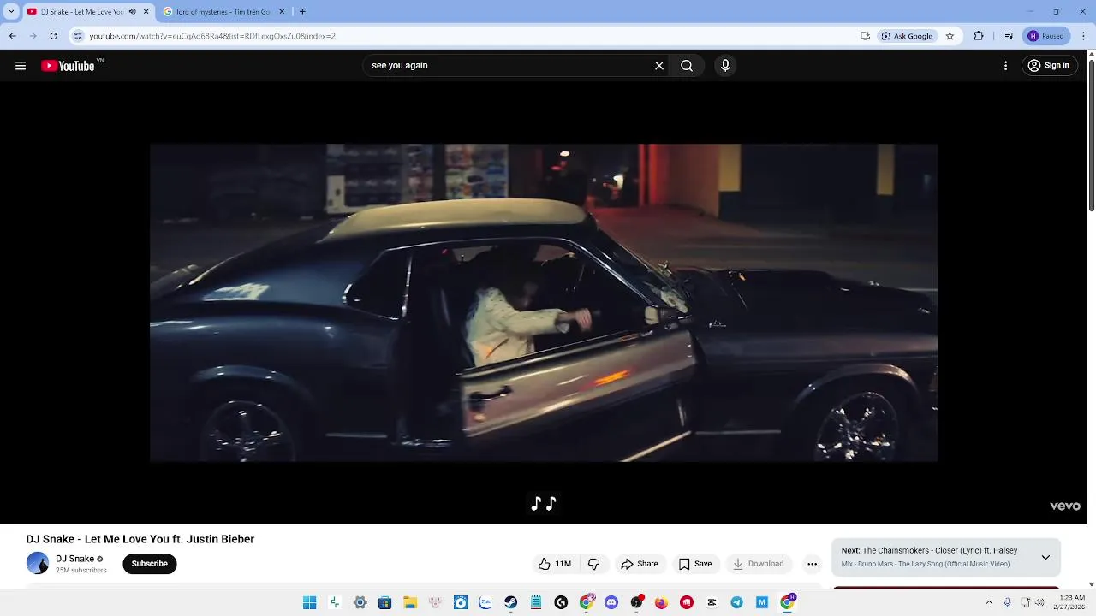1096x616 pixels.
Task: Open Microsoft Store in taskbar
Action: (x=385, y=602)
